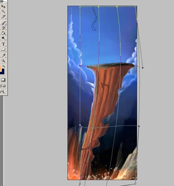Select the Dodge tool
Viewport: 174px width, 186px height.
3,38
